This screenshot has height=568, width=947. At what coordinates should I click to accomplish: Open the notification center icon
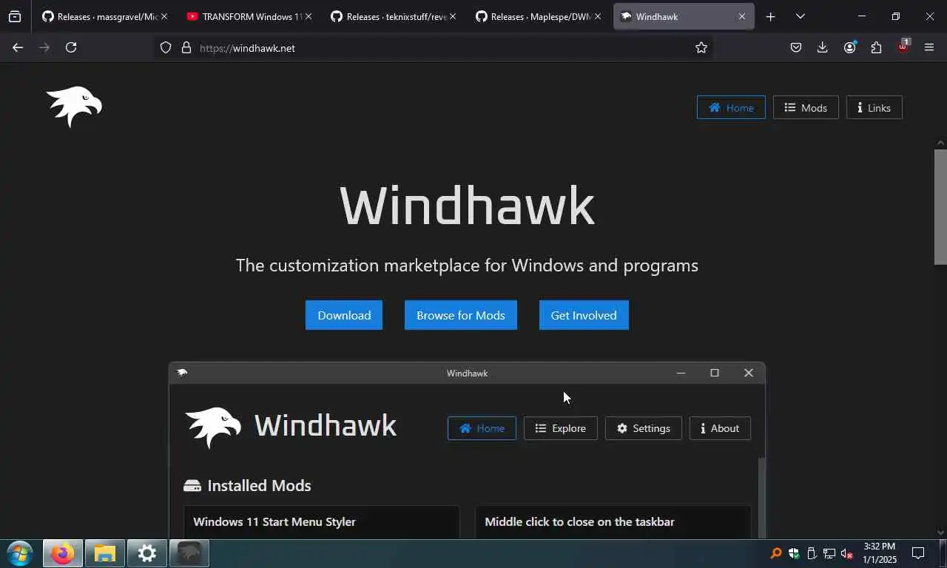coord(918,553)
